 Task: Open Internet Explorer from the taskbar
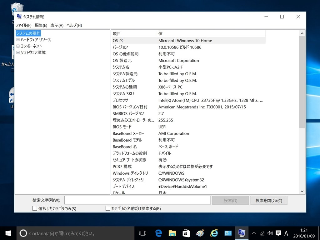click(x=214, y=233)
